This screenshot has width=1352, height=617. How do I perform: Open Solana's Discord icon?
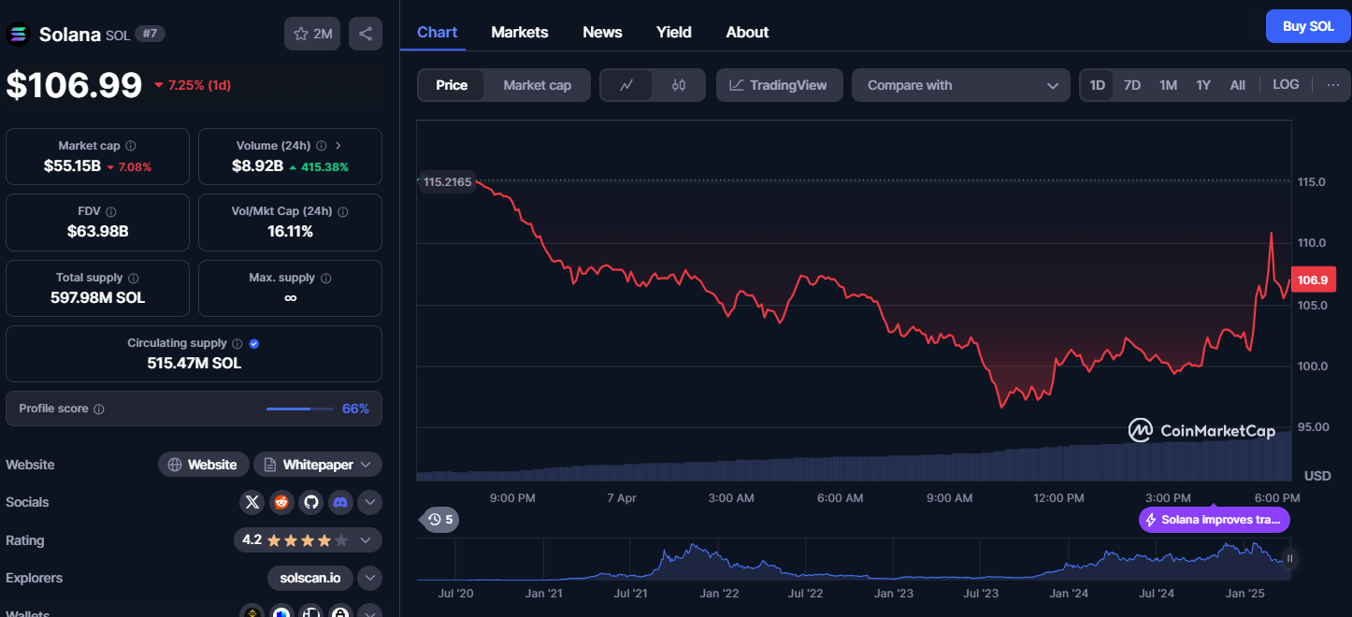point(341,503)
